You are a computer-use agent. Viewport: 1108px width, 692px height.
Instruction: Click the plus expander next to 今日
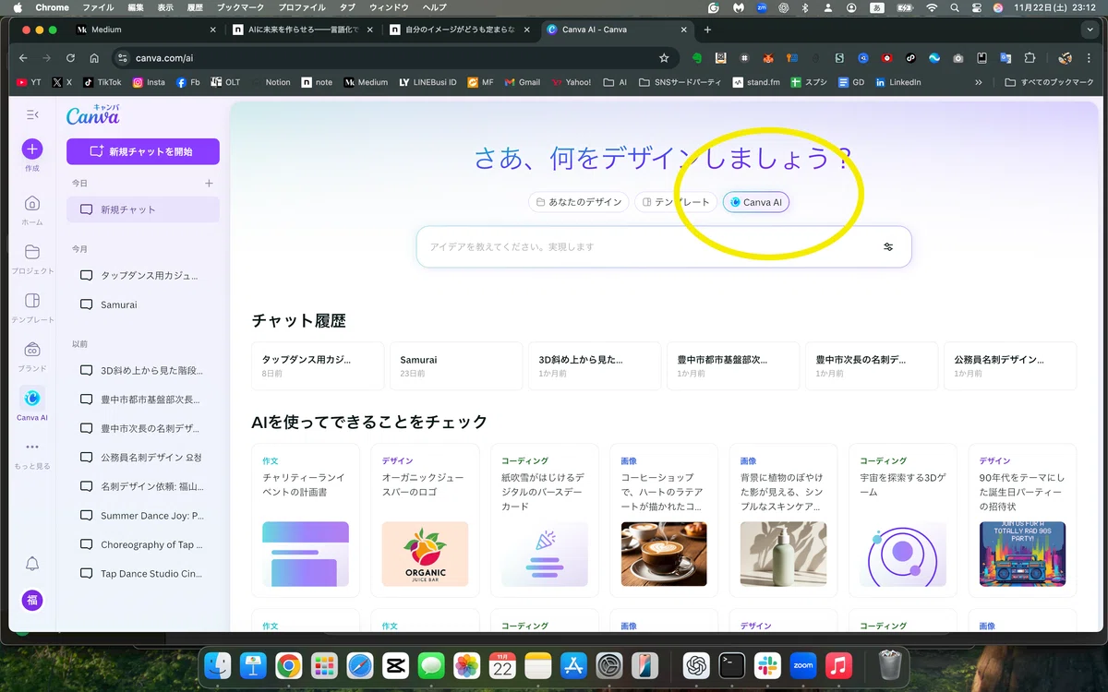pyautogui.click(x=209, y=184)
